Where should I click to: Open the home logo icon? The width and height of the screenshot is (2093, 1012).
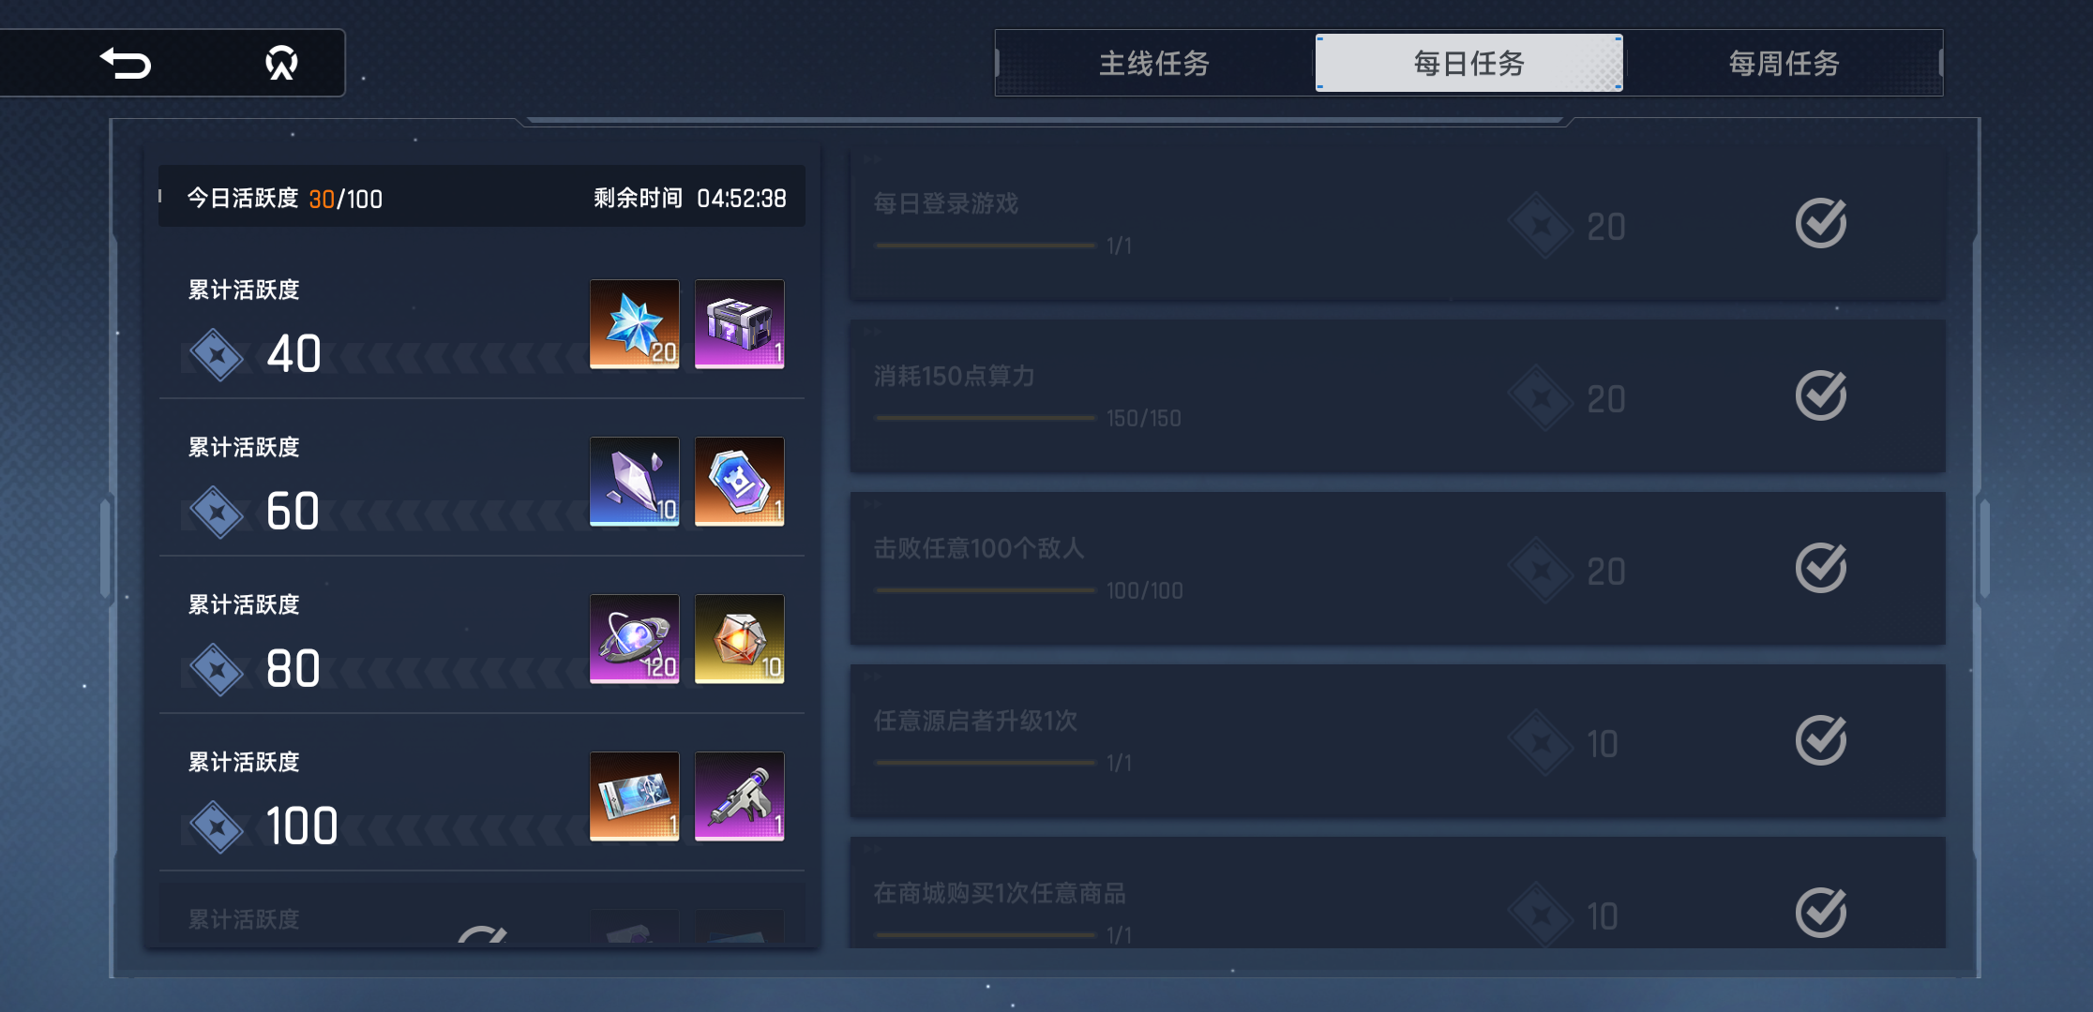click(281, 64)
